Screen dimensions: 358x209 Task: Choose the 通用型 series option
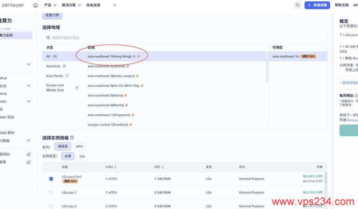click(x=63, y=146)
